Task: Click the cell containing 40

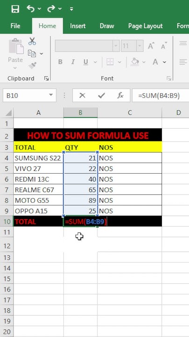Action: (81, 179)
